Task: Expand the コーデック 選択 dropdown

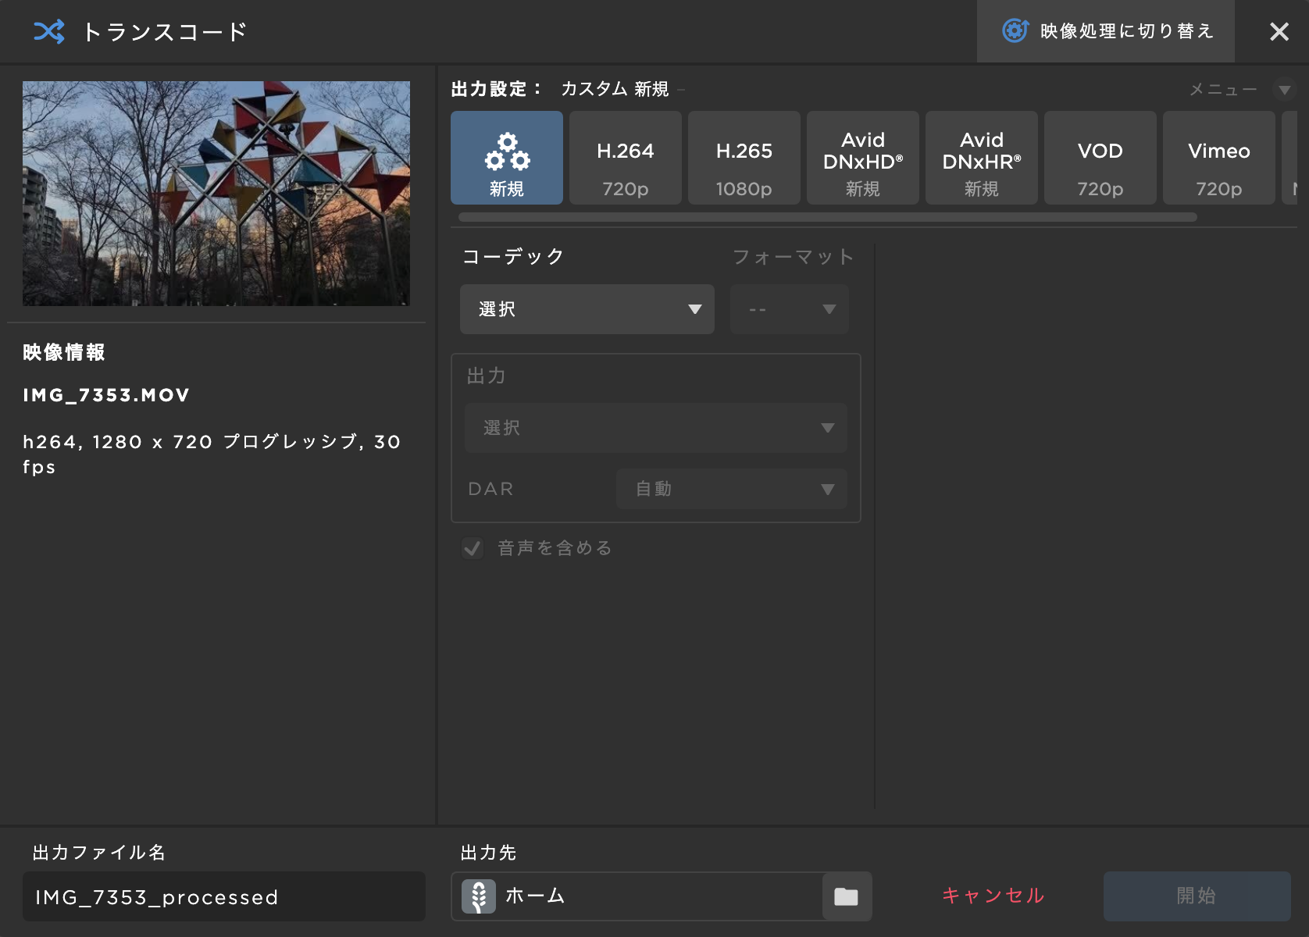Action: [587, 309]
